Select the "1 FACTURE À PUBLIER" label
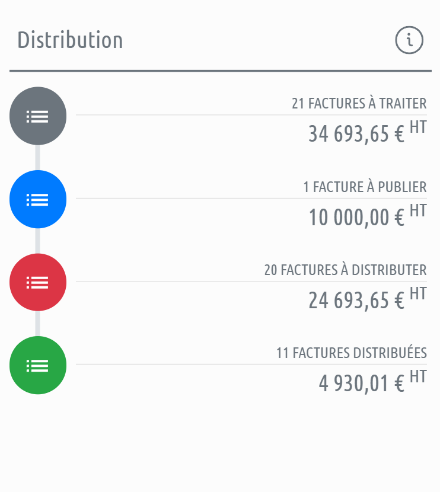 pos(365,187)
